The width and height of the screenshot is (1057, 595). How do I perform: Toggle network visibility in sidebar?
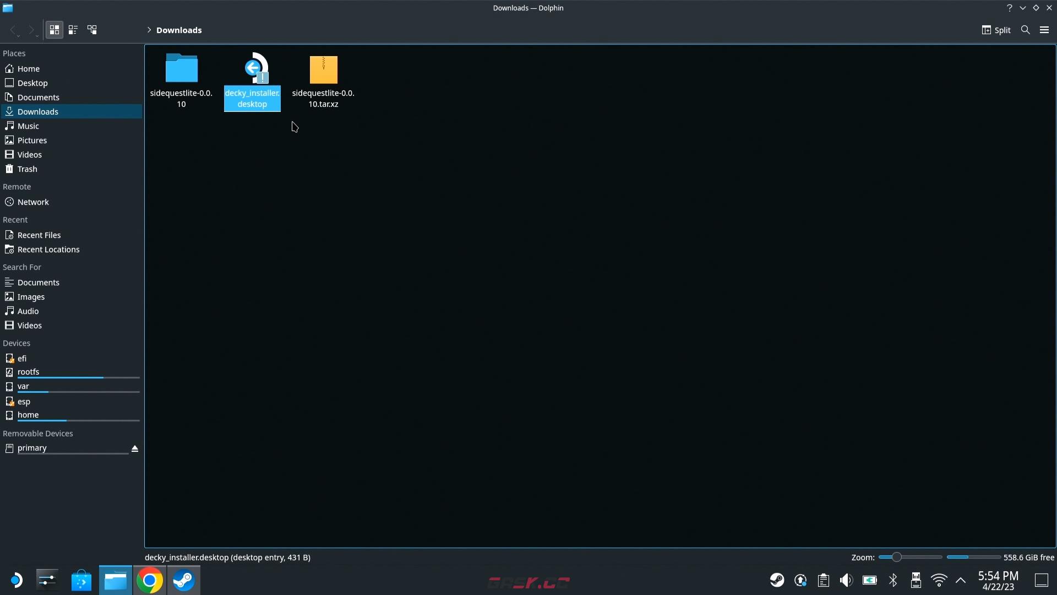(32, 202)
